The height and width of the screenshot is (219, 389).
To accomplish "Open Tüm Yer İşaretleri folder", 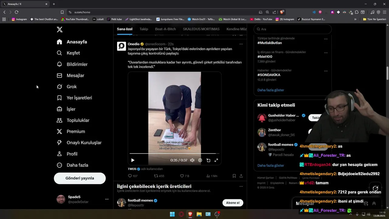I will 374,19.
